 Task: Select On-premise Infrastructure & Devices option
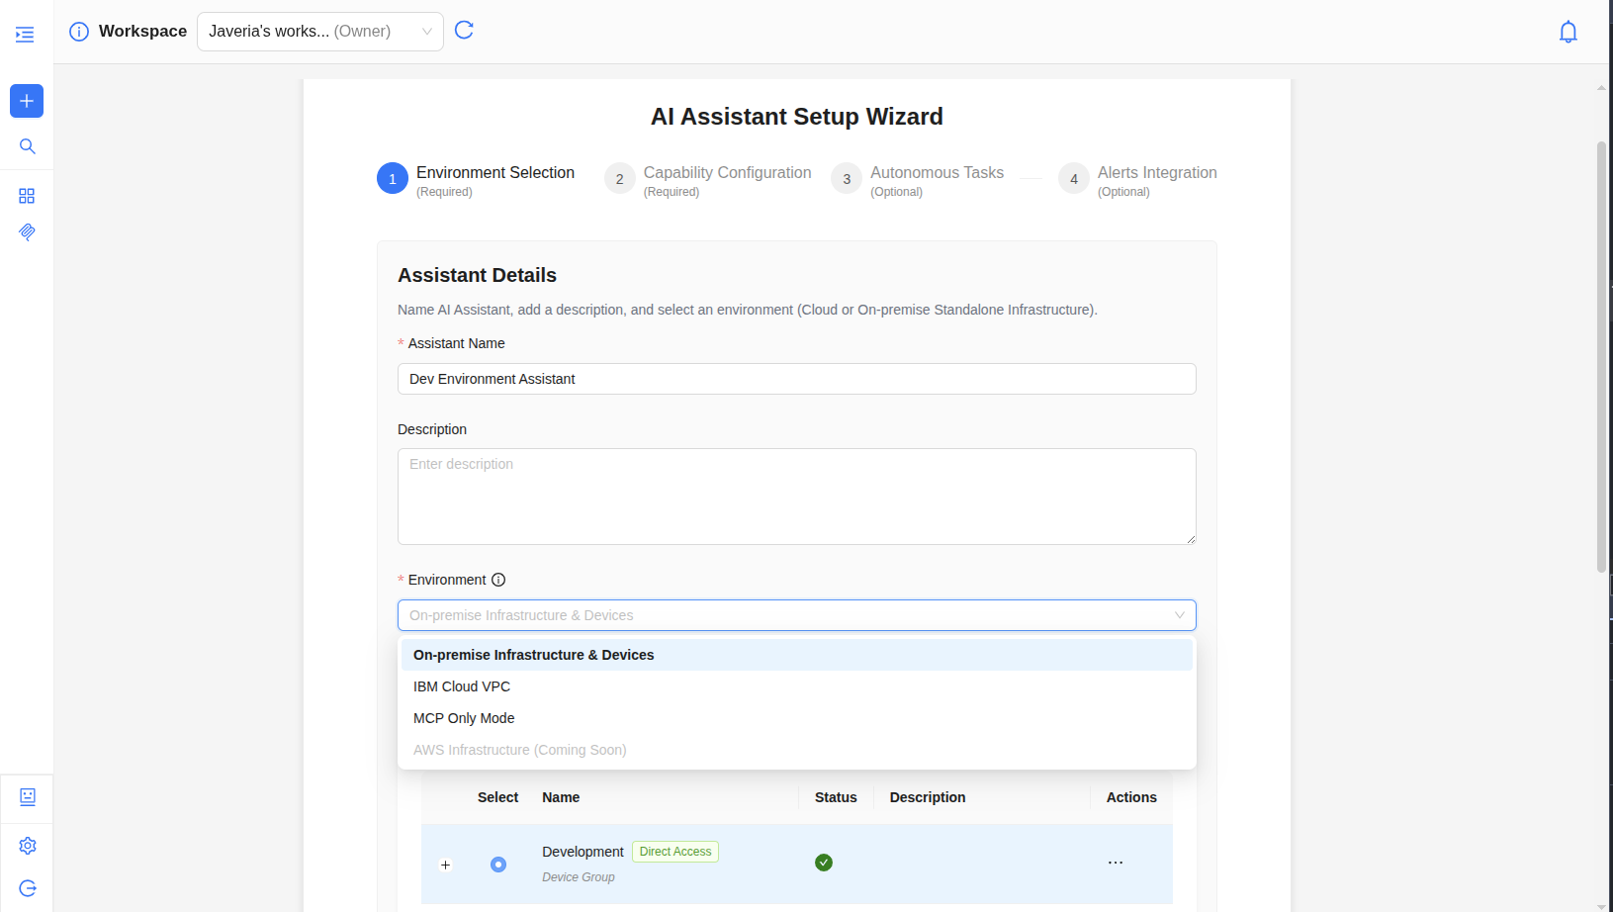pos(533,655)
